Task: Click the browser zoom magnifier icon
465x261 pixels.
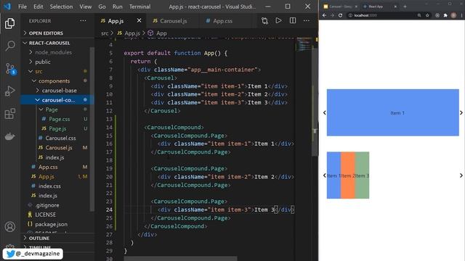Action: (x=419, y=15)
